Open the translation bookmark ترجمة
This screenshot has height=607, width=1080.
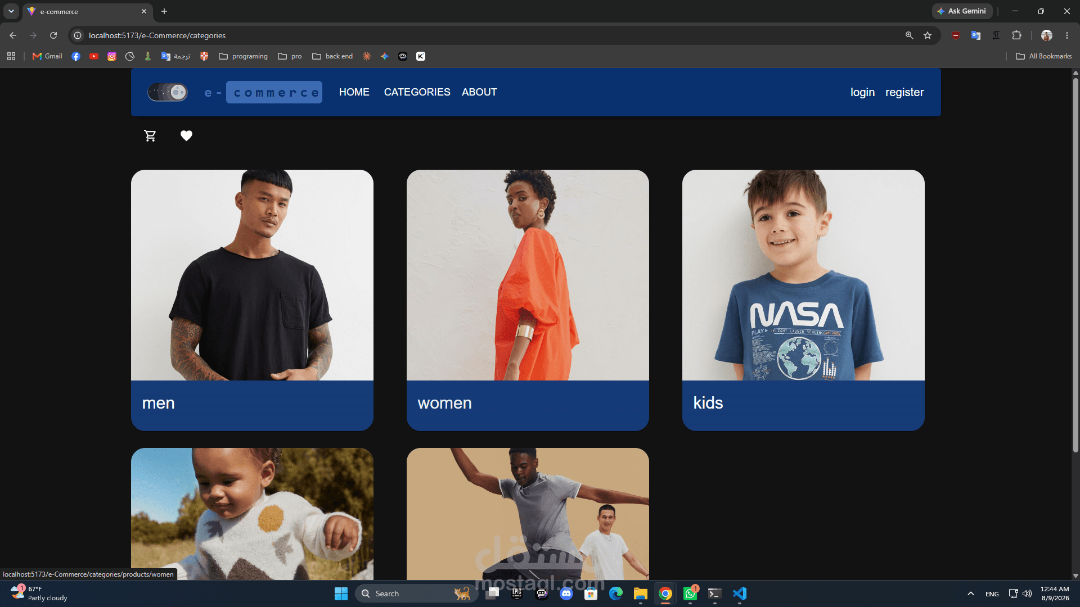176,56
